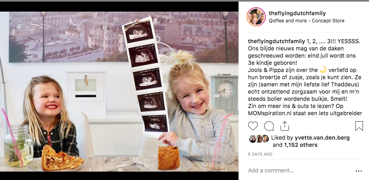This screenshot has height=180, width=369.
Task: Click the post photo of two girls
Action: 119,92
